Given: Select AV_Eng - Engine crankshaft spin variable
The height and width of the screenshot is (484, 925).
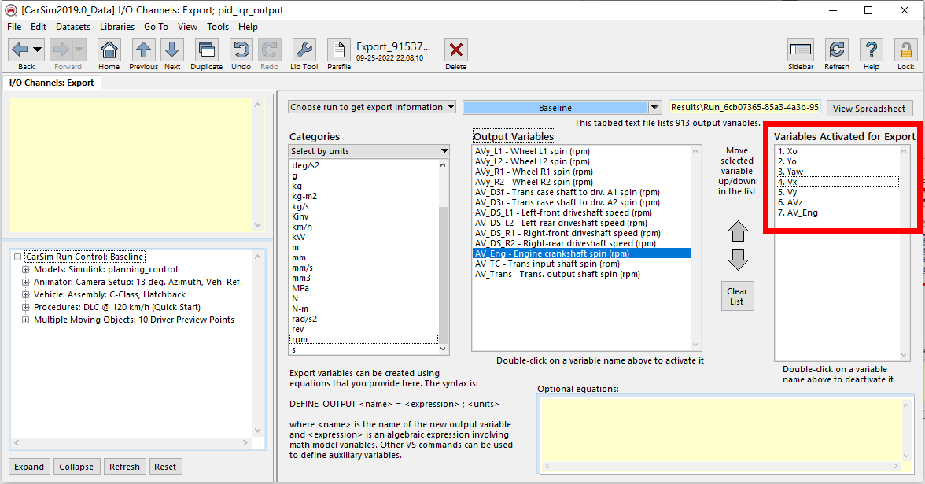Looking at the screenshot, I should click(582, 253).
